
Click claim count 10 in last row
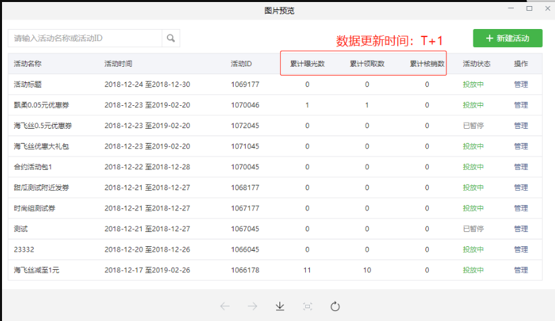pyautogui.click(x=367, y=270)
